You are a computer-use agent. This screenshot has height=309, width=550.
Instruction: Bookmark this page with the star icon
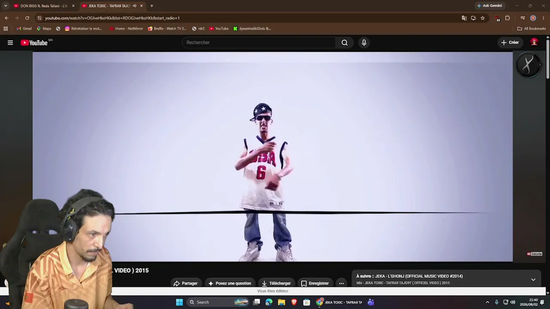[483, 18]
